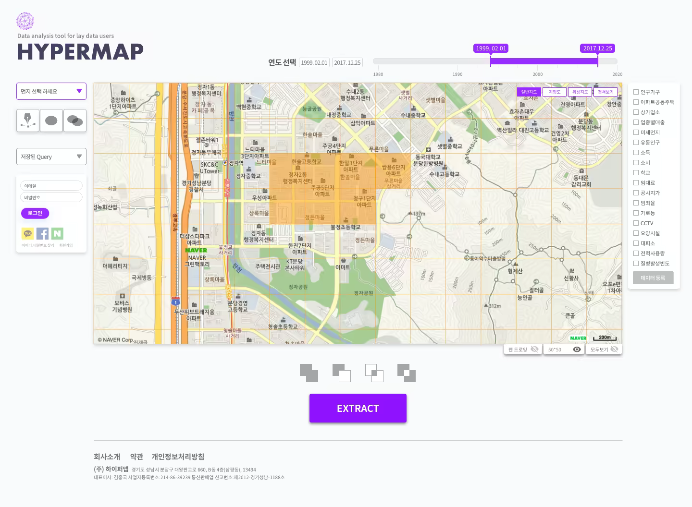Click the union set-operation icon
The height and width of the screenshot is (507, 692).
pos(309,373)
